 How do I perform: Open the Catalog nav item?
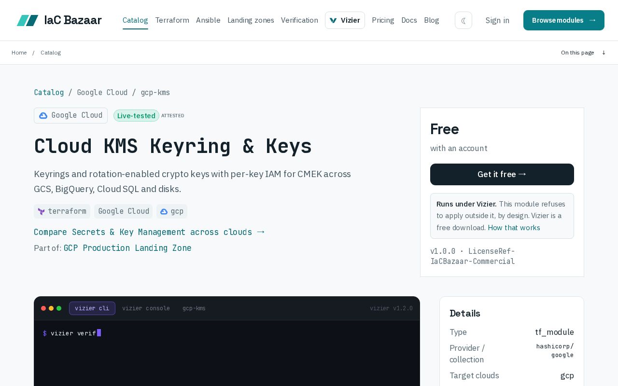tap(135, 20)
